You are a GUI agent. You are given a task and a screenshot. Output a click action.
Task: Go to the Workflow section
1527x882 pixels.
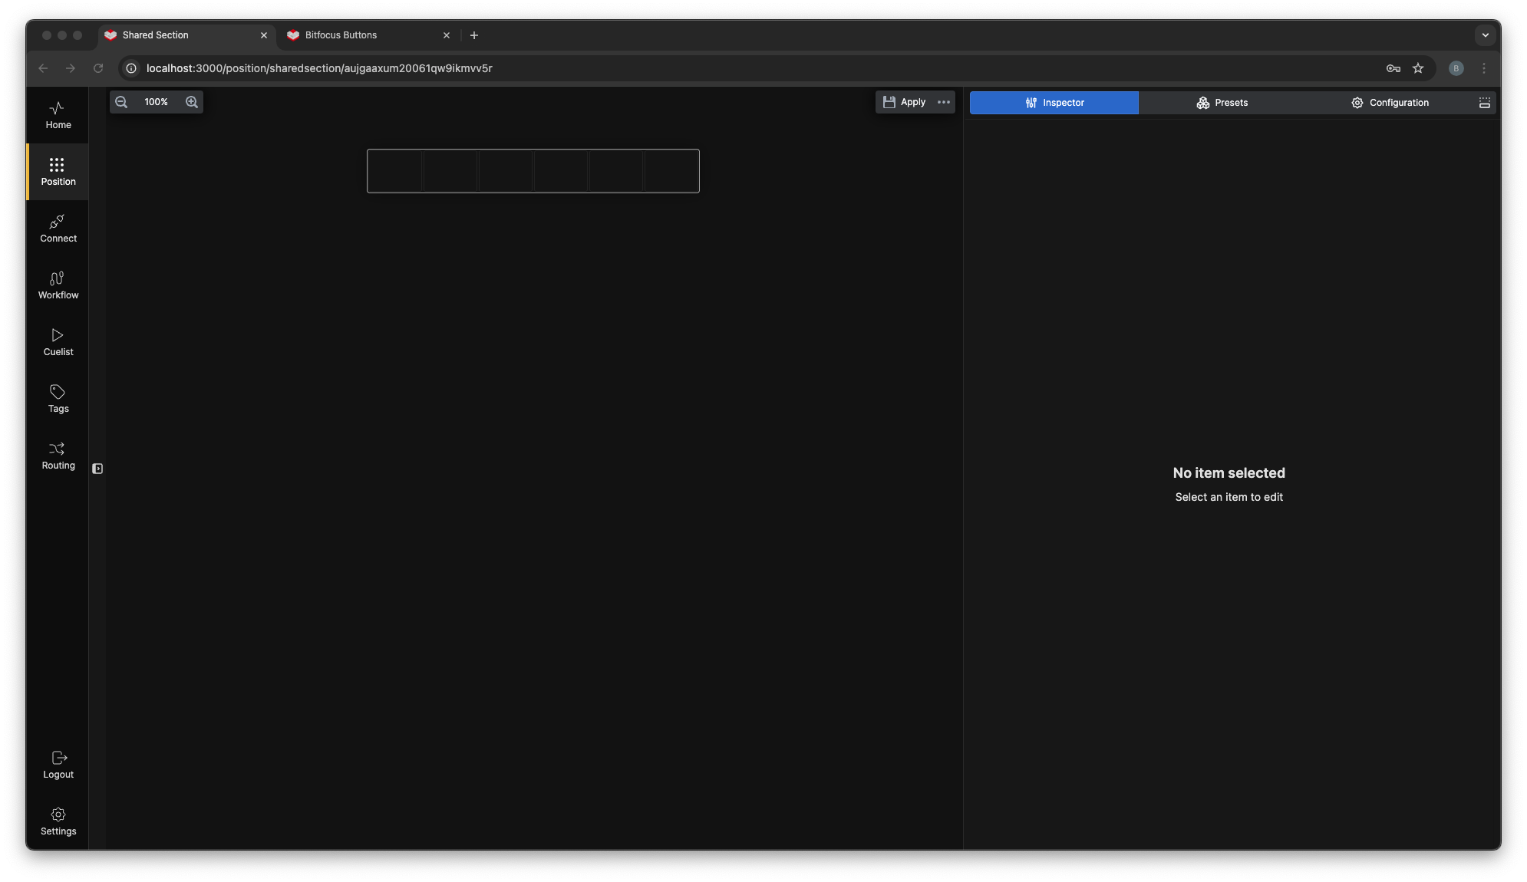click(58, 285)
